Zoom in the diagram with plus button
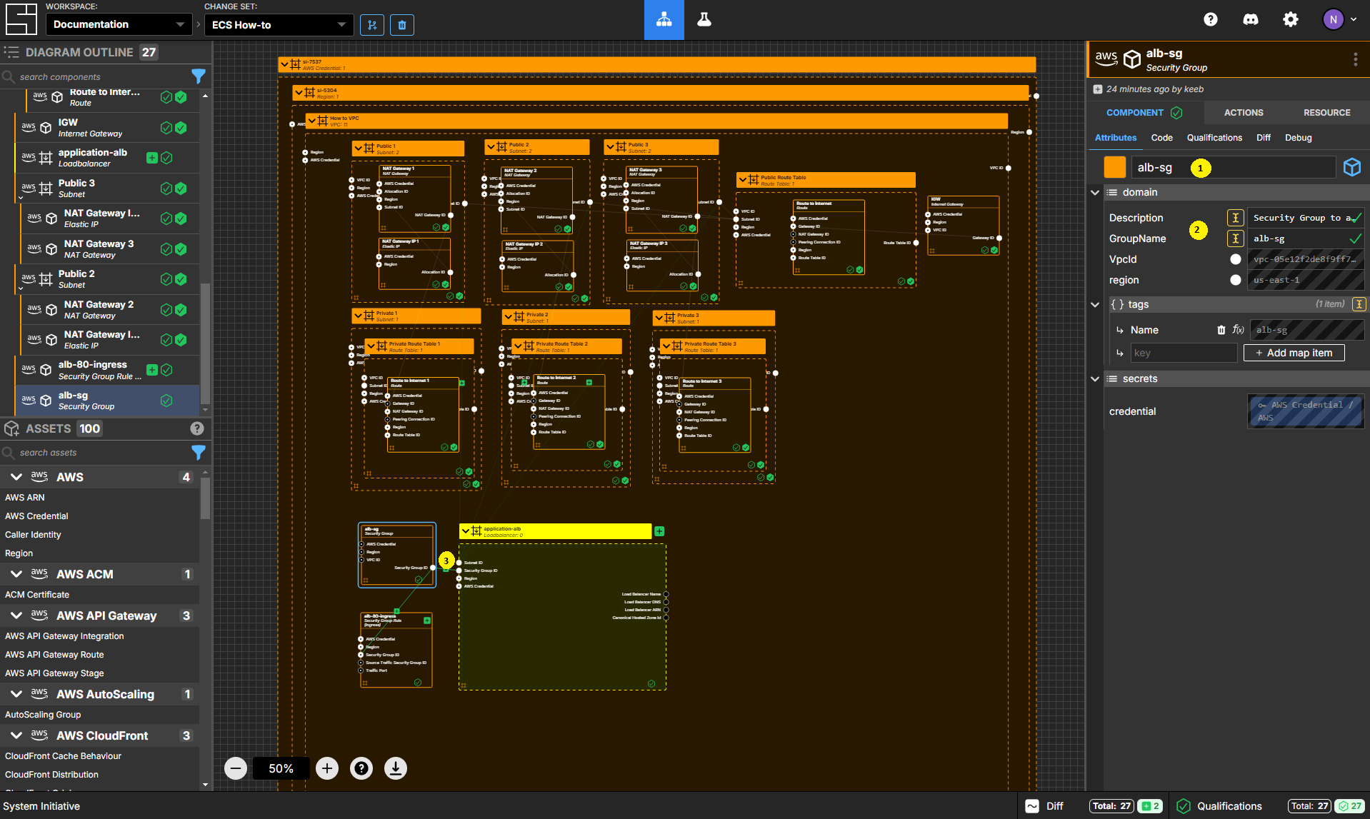The width and height of the screenshot is (1370, 819). coord(327,768)
